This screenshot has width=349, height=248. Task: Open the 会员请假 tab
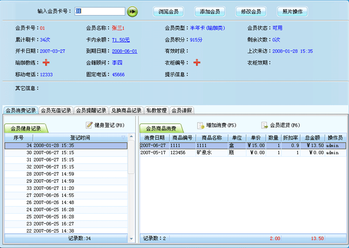182,111
